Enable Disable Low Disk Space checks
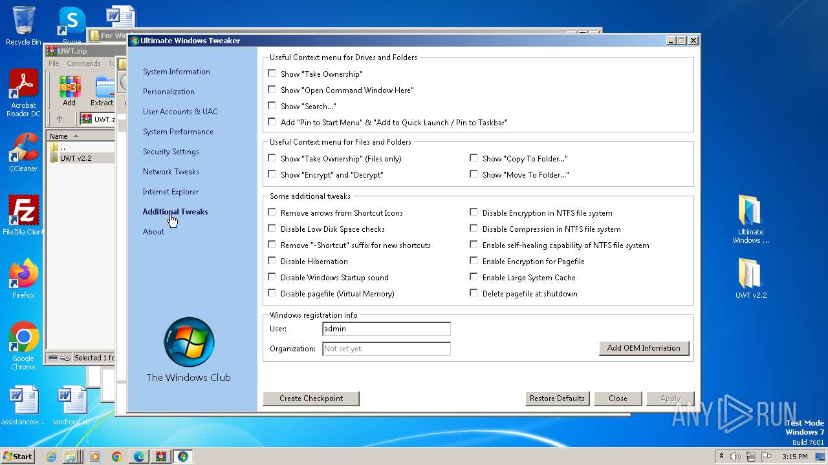The height and width of the screenshot is (465, 828). click(x=272, y=229)
